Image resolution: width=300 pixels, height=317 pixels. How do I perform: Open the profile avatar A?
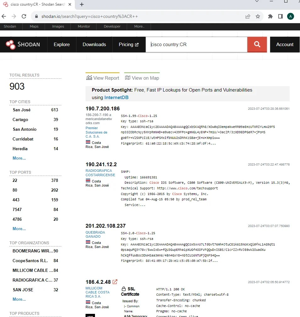(x=291, y=16)
